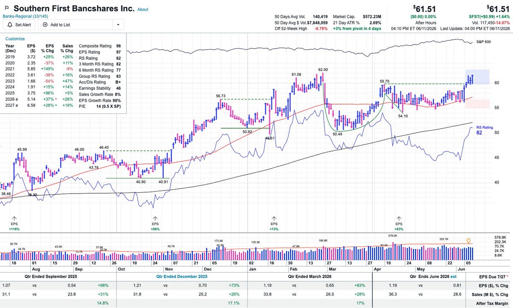Click SFST(+$0.99) +1.64% change text
This screenshot has height=308, width=513.
click(x=489, y=16)
